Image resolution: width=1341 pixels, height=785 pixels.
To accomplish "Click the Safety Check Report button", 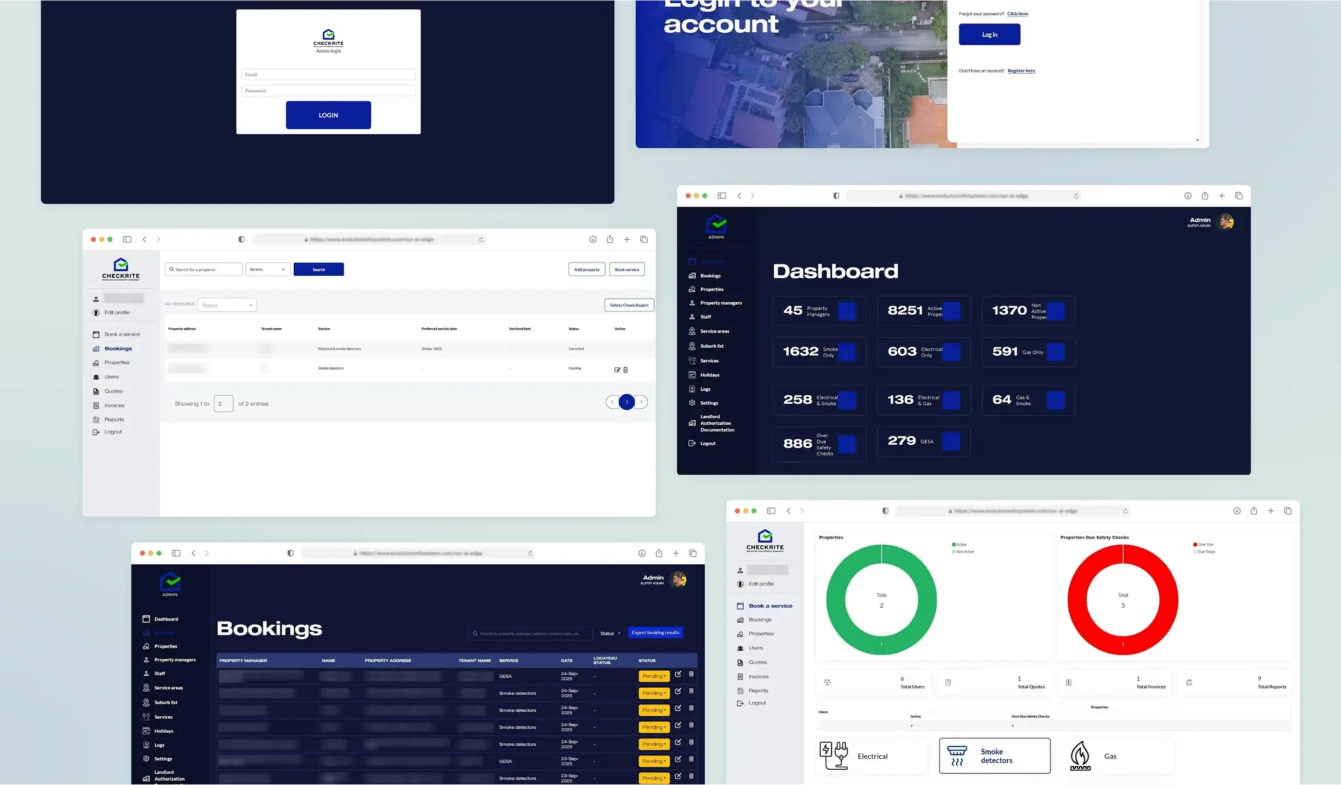I will point(629,305).
